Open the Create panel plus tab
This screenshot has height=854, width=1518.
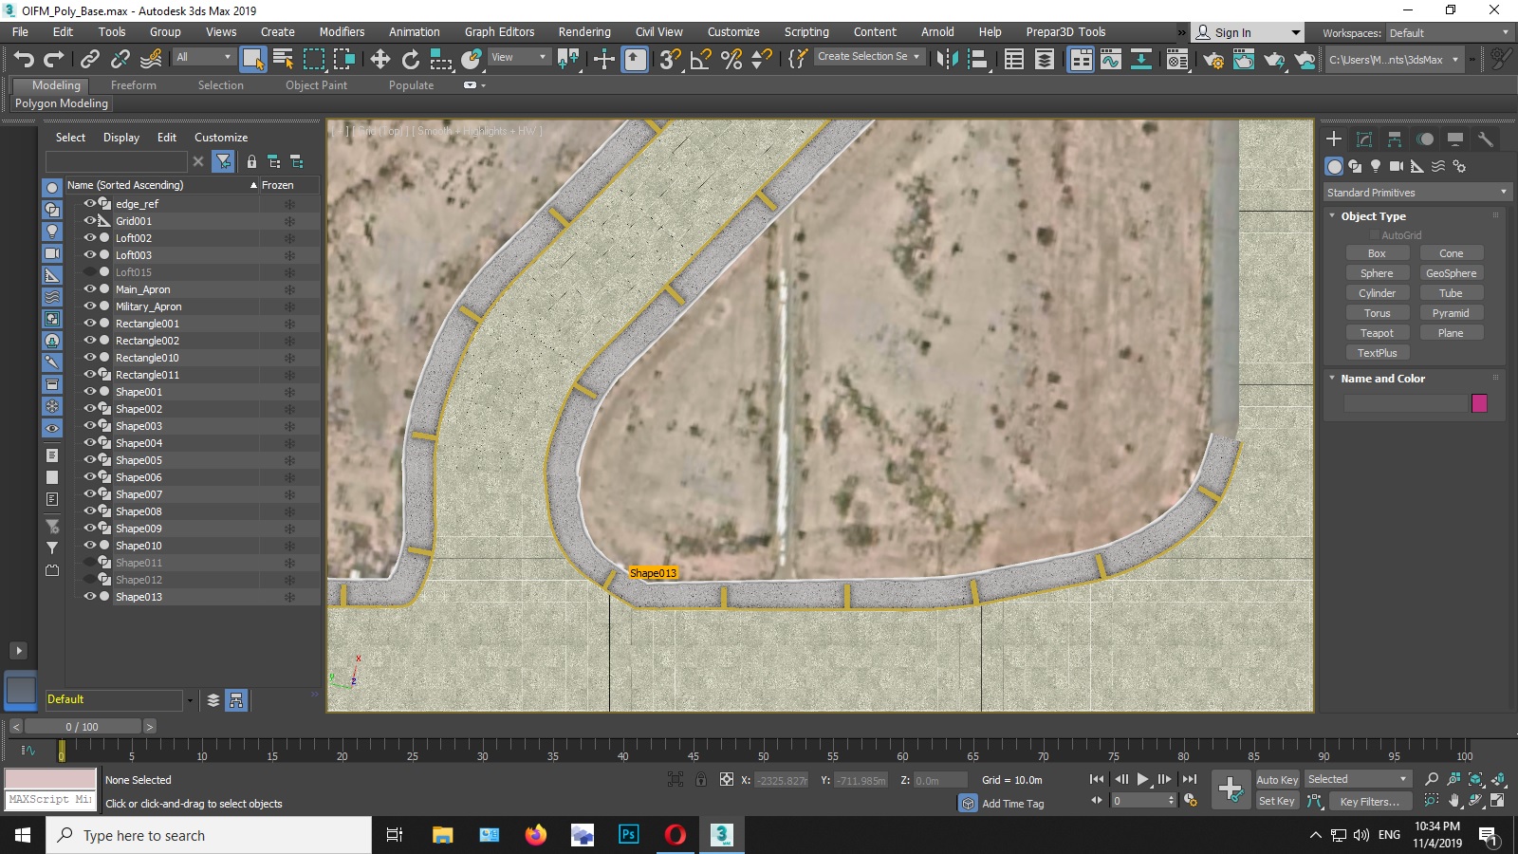tap(1334, 139)
